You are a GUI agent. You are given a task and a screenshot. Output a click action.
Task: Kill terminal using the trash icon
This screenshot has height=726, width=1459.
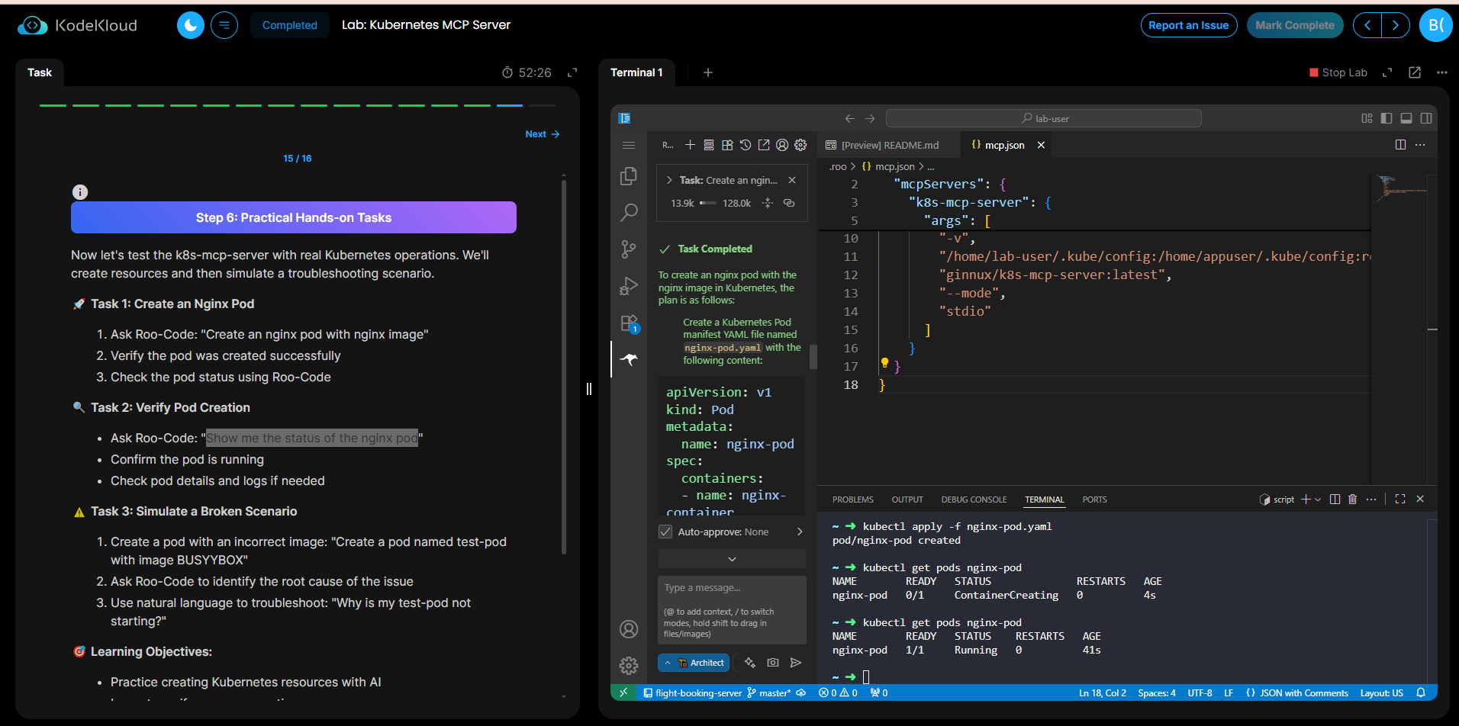1353,500
